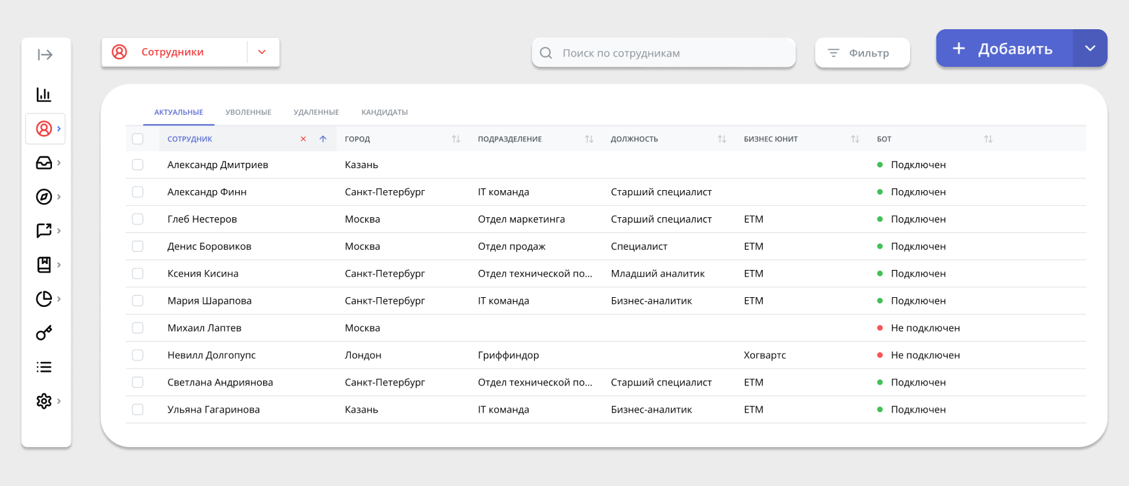1129x486 pixels.
Task: Expand the sidebar with the arrow icon
Action: pyautogui.click(x=45, y=55)
